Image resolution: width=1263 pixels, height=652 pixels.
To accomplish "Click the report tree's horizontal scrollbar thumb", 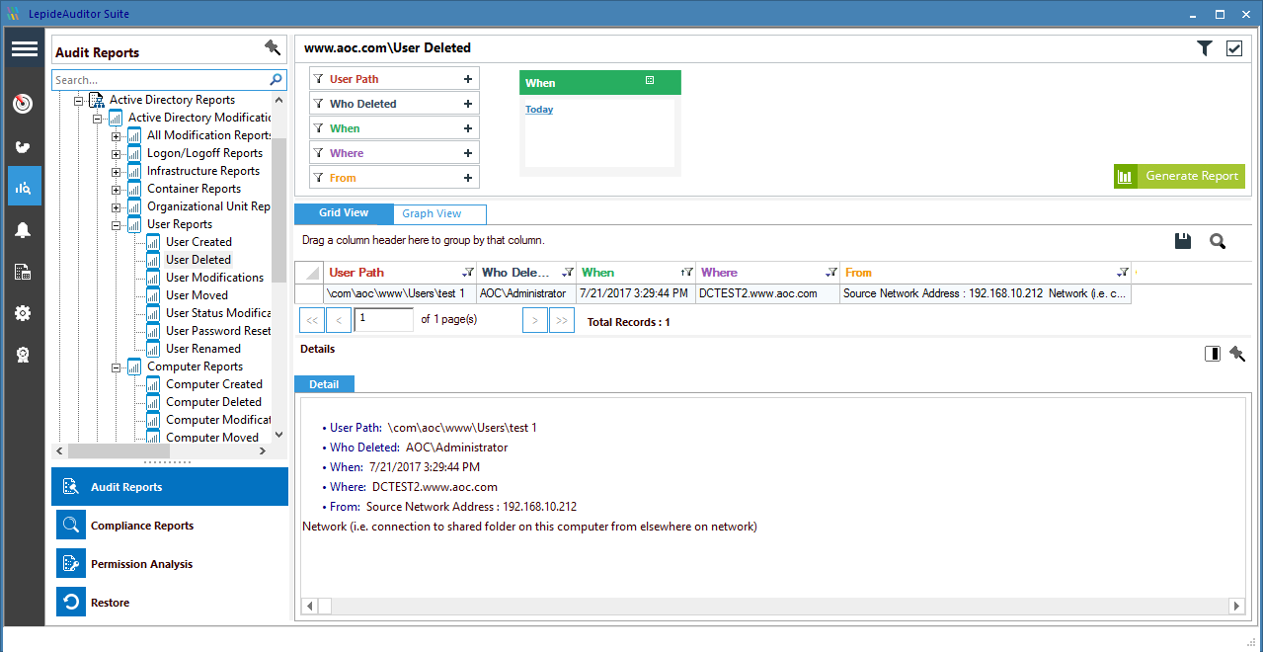I will click(118, 451).
